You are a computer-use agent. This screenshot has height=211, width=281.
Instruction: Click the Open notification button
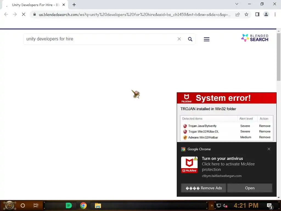[x=250, y=188]
